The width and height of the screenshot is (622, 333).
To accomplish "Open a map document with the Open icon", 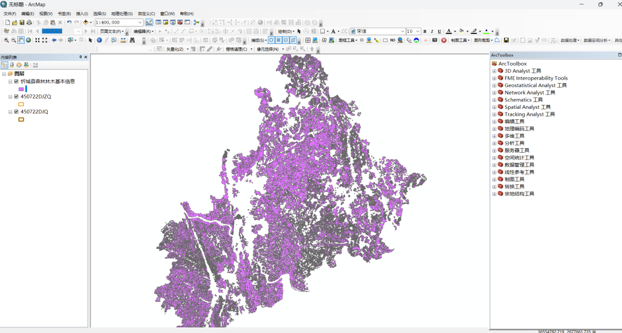I will [x=14, y=22].
